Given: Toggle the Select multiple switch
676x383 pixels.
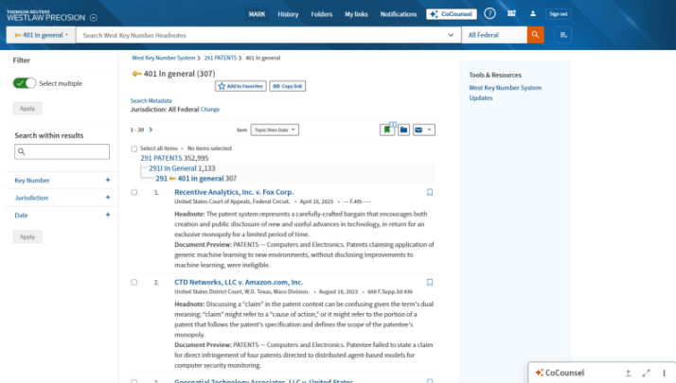Looking at the screenshot, I should tap(25, 83).
